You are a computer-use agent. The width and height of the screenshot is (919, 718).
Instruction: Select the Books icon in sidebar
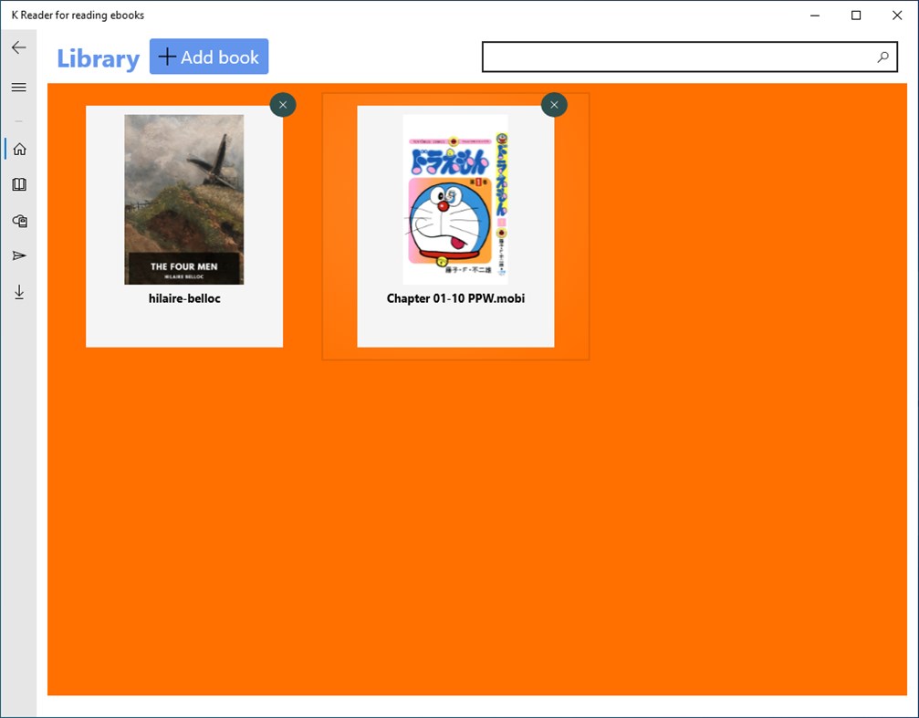(18, 184)
